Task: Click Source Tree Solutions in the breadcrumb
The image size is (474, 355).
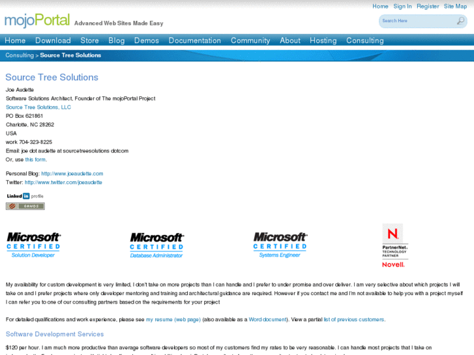Action: click(x=70, y=55)
